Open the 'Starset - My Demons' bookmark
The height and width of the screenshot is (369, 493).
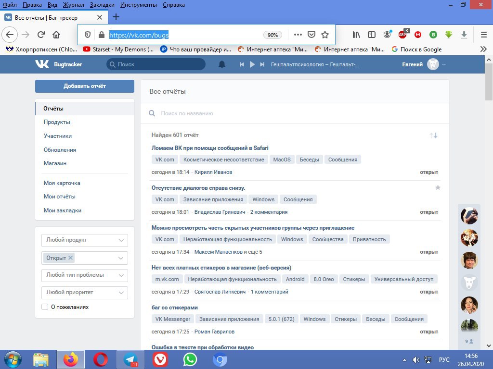click(118, 49)
